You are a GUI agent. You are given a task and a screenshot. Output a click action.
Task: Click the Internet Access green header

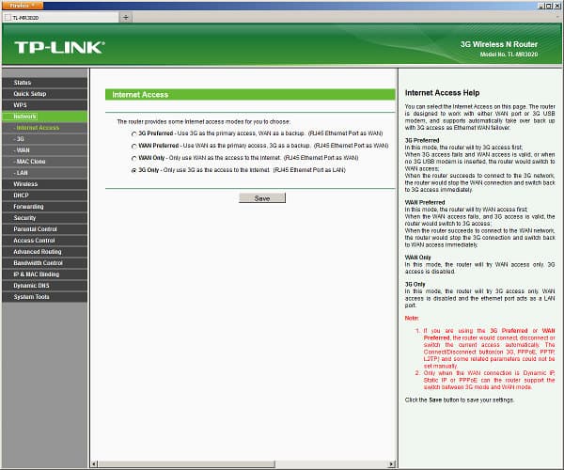(250, 95)
